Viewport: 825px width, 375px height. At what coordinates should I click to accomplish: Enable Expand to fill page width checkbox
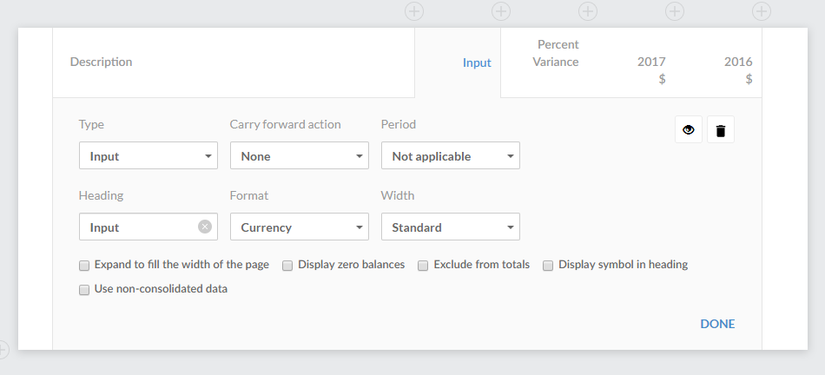[x=84, y=266]
